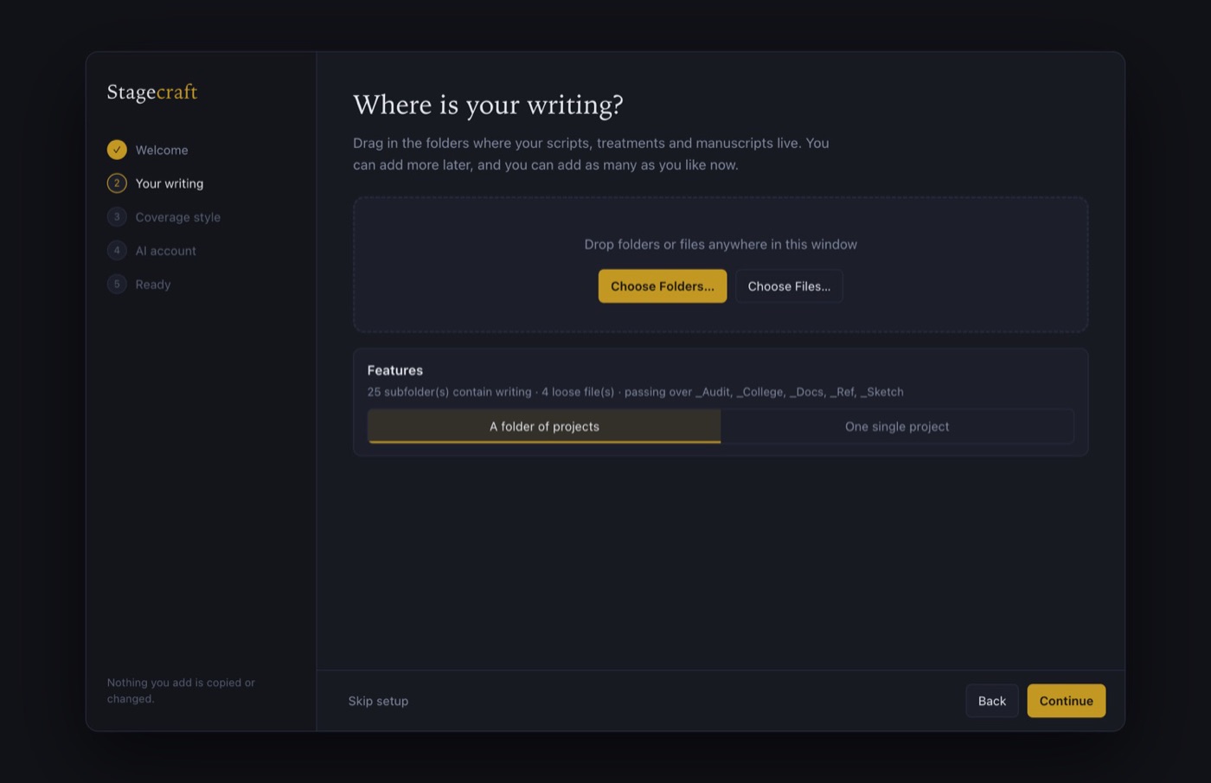Click the step 3 number badge
The height and width of the screenshot is (783, 1211).
tap(117, 217)
